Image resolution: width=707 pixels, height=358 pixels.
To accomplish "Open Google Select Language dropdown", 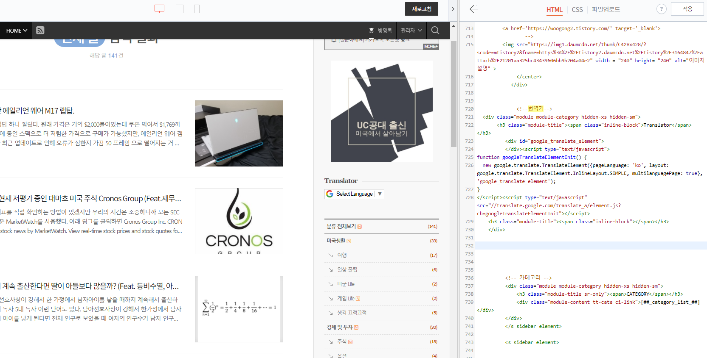I will 355,194.
